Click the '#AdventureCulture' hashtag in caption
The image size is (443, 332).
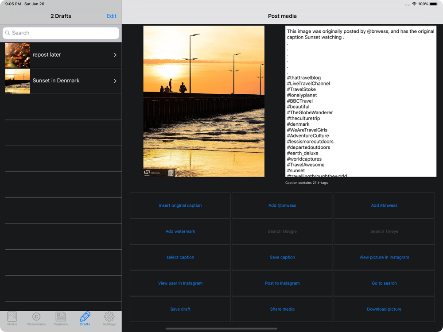[x=308, y=136]
